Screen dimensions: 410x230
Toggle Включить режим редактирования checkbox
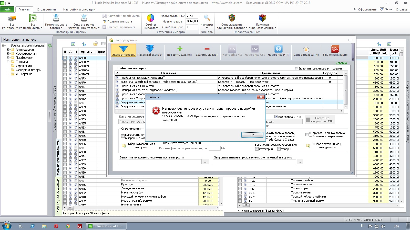pyautogui.click(x=296, y=68)
